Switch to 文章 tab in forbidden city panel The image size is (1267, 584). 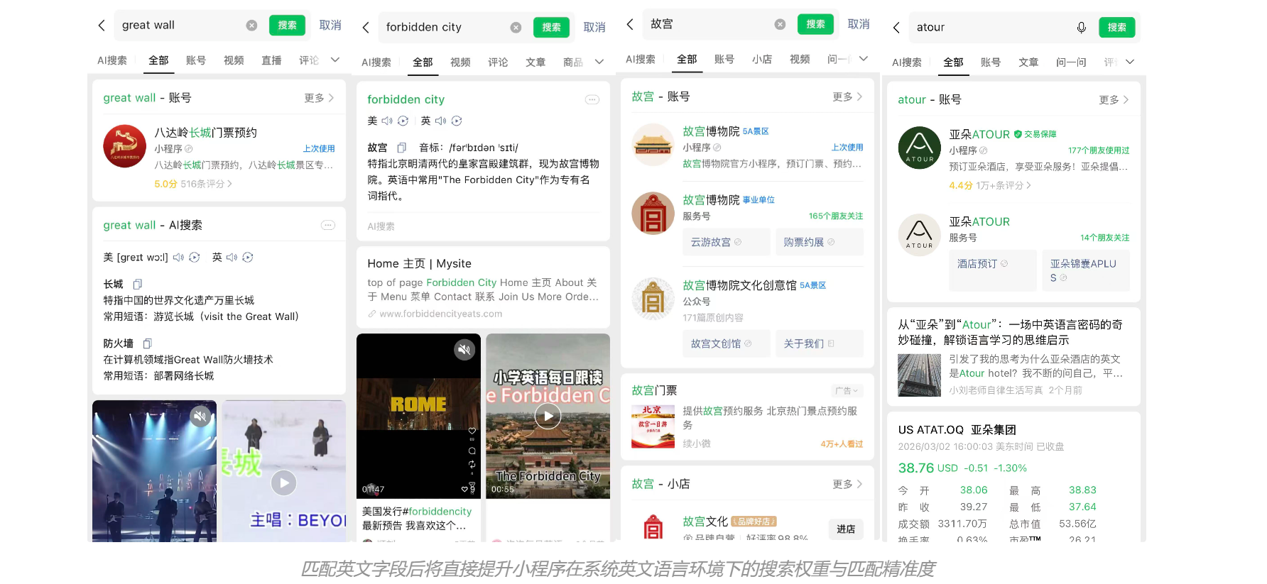point(535,62)
